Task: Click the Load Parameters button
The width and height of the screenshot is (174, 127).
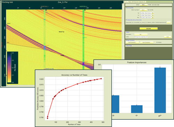Action: pos(132,42)
